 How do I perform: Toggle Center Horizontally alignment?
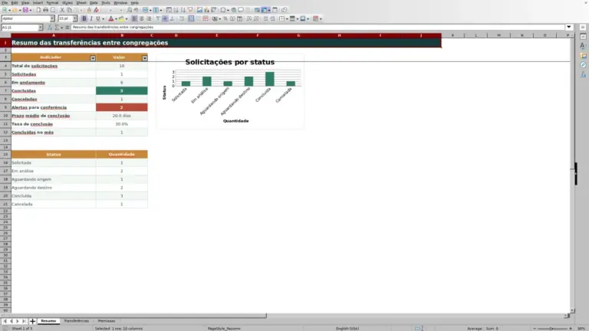[142, 18]
